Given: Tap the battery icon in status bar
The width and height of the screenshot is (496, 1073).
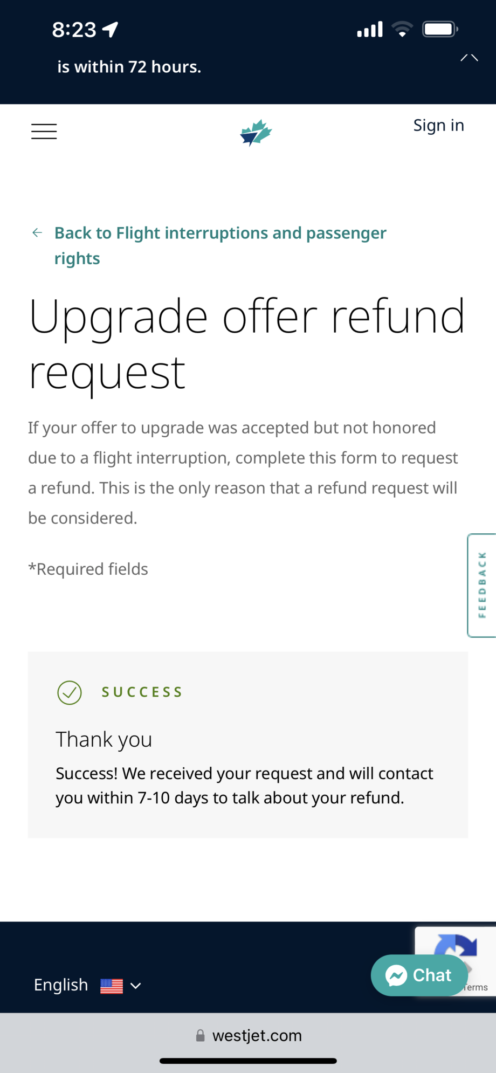Looking at the screenshot, I should tap(440, 29).
